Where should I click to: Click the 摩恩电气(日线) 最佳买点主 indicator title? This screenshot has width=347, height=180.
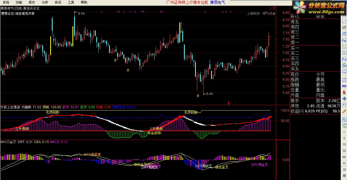pyautogui.click(x=20, y=8)
